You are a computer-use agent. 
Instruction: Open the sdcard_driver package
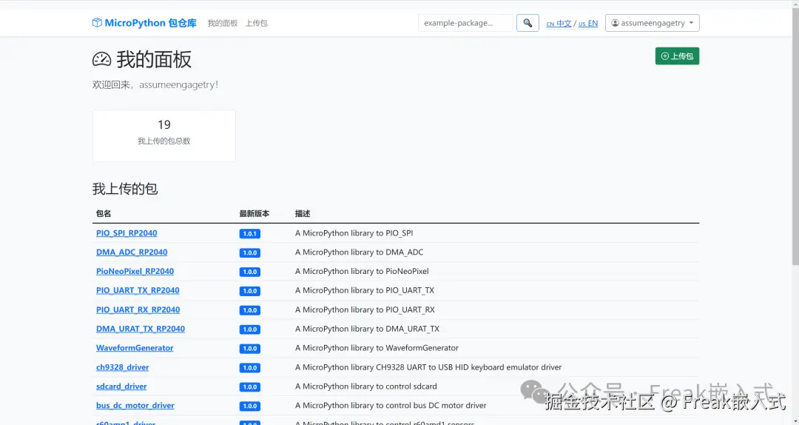(x=121, y=386)
